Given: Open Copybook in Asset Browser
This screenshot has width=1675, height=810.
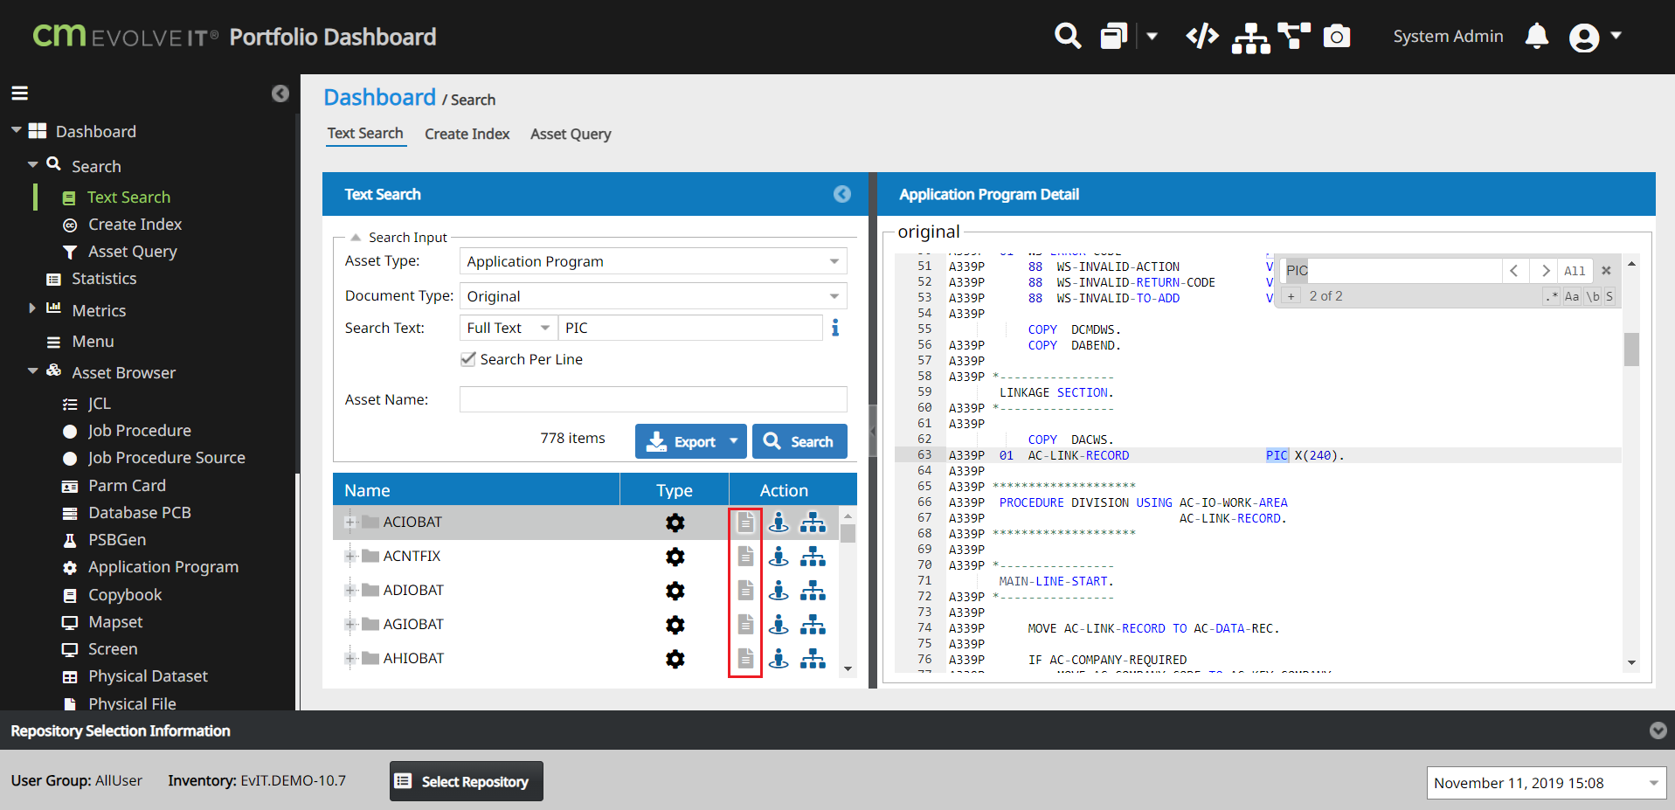Looking at the screenshot, I should 125,595.
